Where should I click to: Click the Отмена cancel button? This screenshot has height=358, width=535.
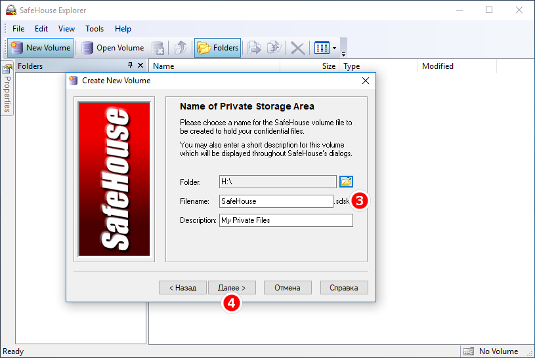[x=288, y=288]
